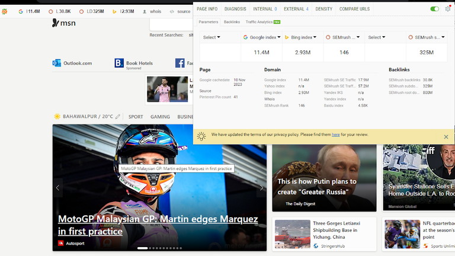Image resolution: width=455 pixels, height=256 pixels.
Task: Open Three Gorges Letianxi Shipbuilding article
Action: pyautogui.click(x=324, y=234)
